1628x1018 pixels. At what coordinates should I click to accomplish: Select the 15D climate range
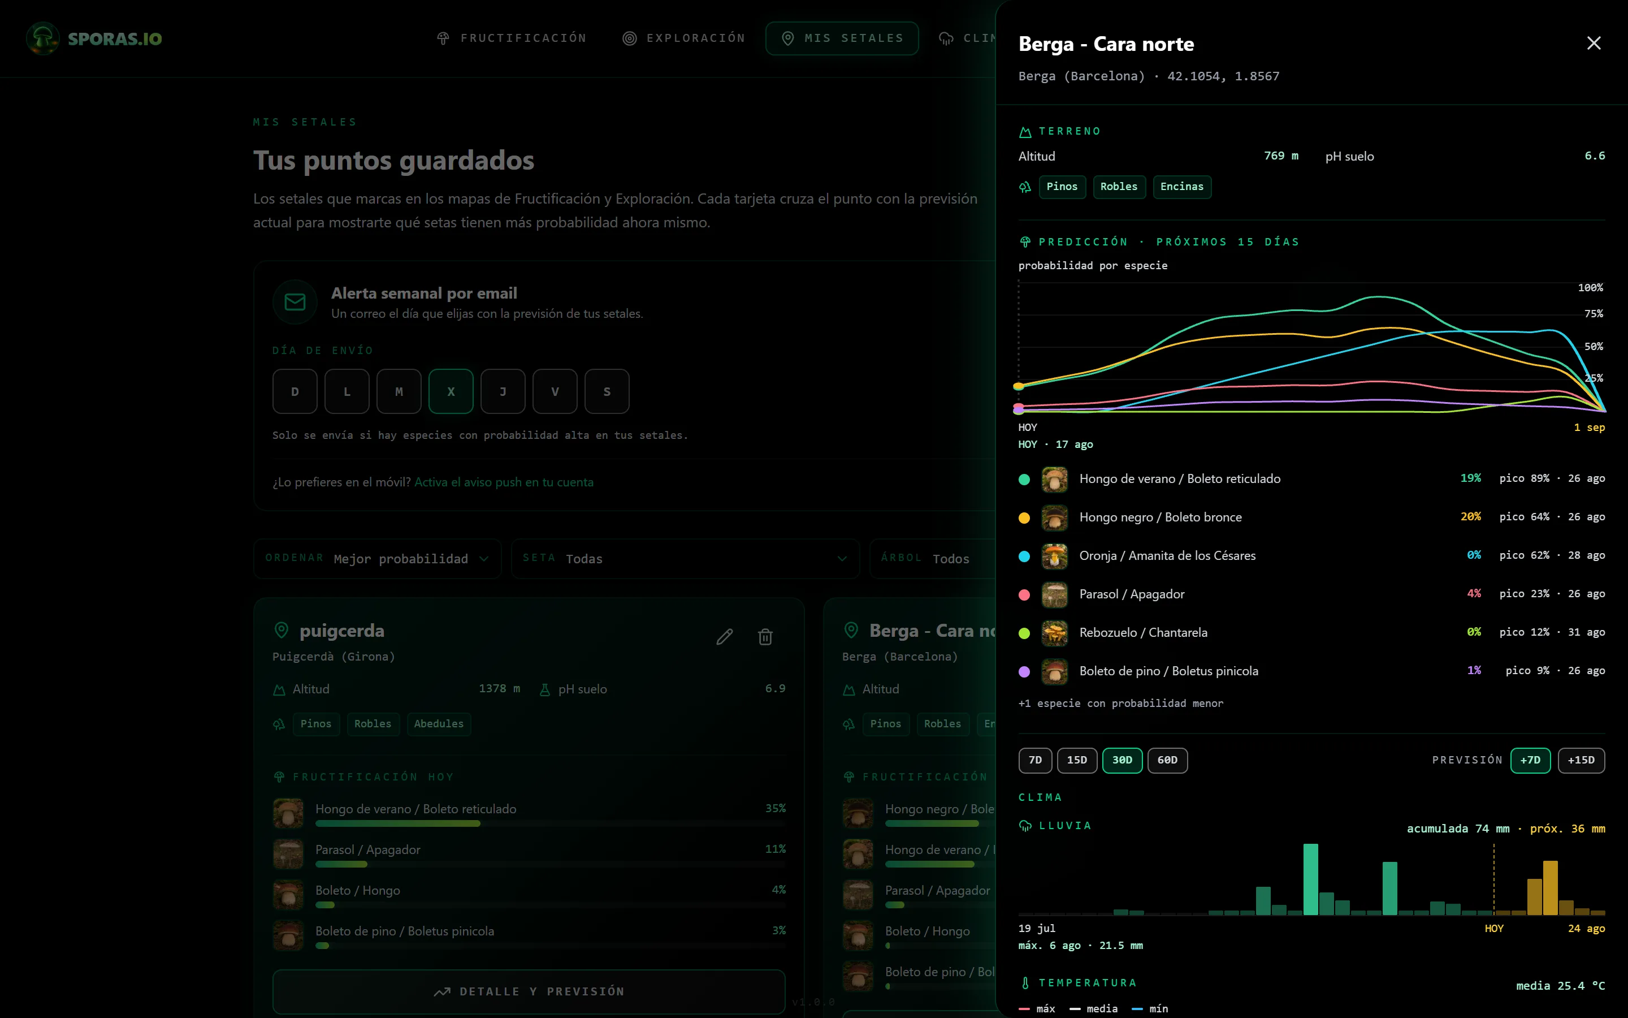click(x=1077, y=760)
